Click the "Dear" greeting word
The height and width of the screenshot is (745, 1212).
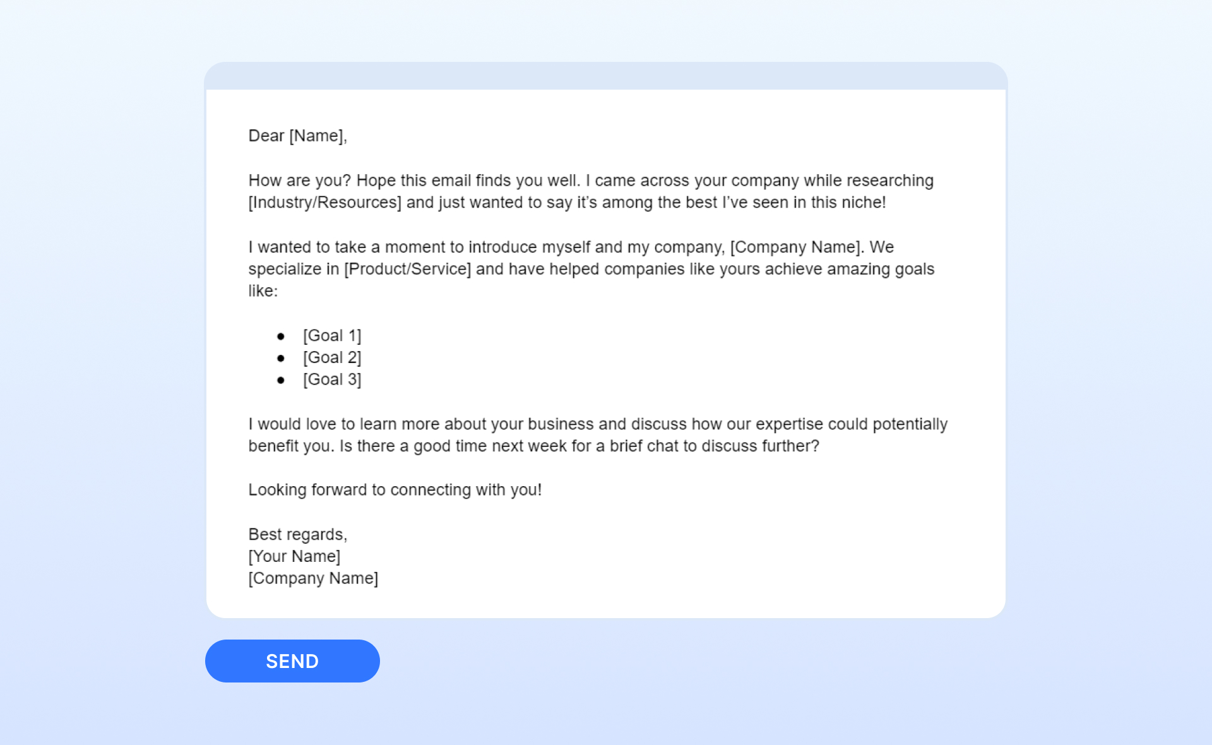pos(266,136)
